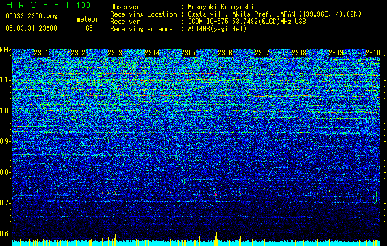Click the 2304 time marker

coord(152,52)
